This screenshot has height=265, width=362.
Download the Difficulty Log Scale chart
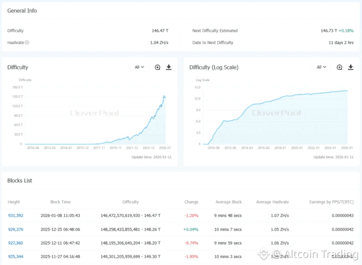point(351,67)
